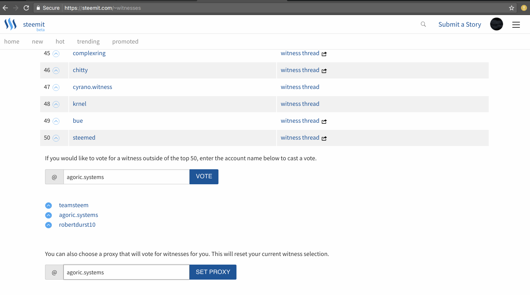530x295 pixels.
Task: Open witness thread for bue
Action: 300,120
